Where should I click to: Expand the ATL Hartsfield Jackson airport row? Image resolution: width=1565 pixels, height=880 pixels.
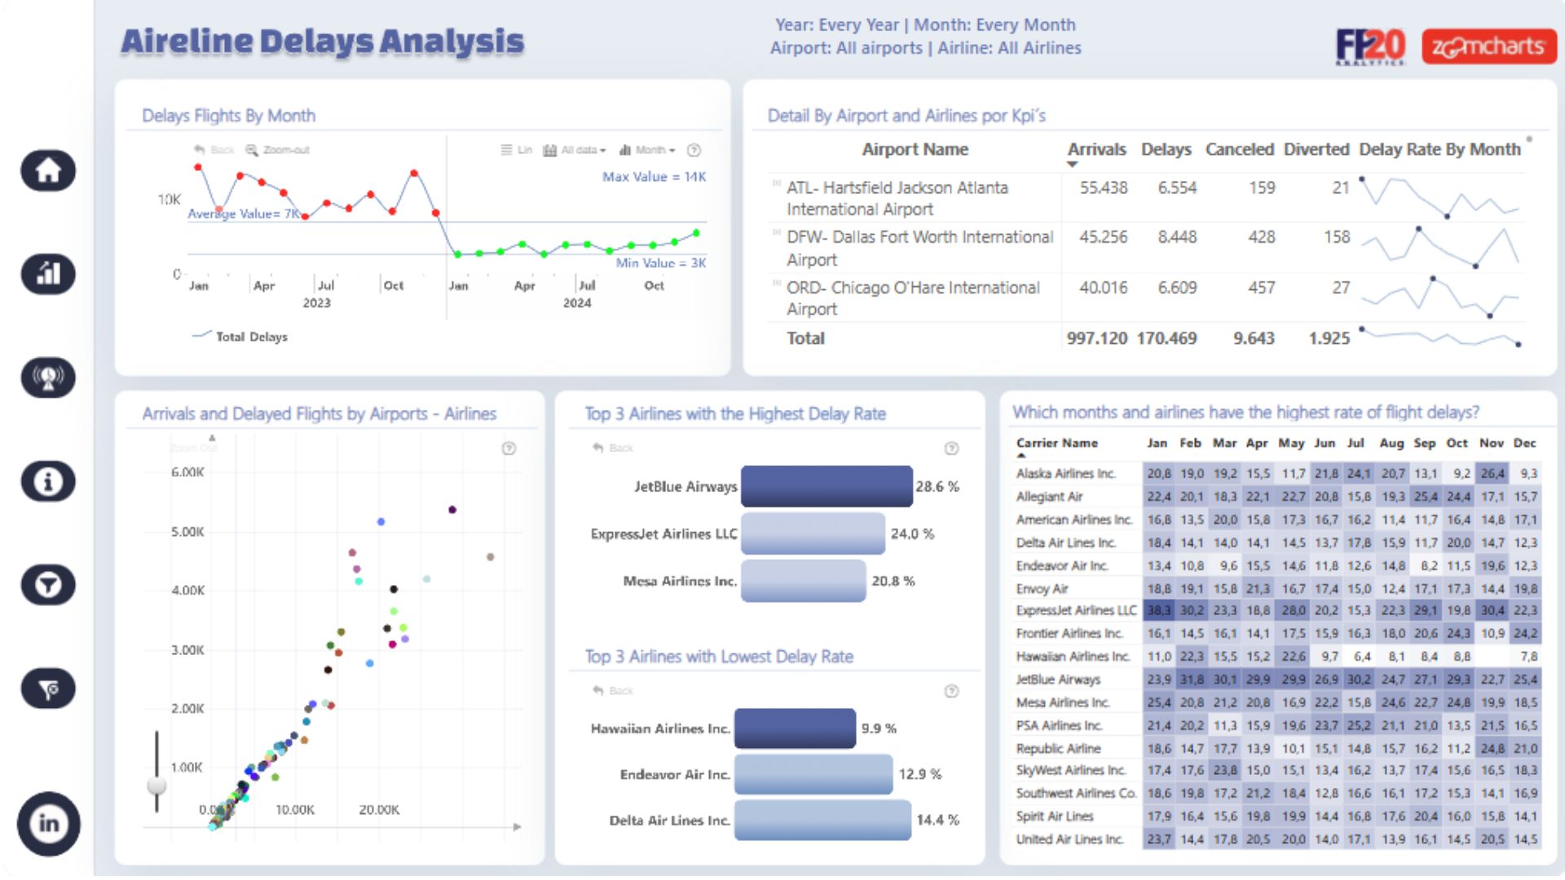776,184
